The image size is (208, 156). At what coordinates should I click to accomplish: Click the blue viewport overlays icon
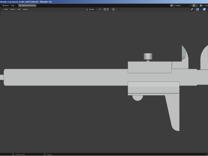click(x=204, y=10)
